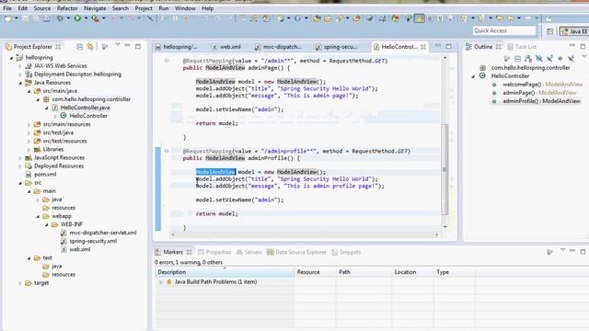Click the Quick Access input field
589x331 pixels.
coord(503,30)
